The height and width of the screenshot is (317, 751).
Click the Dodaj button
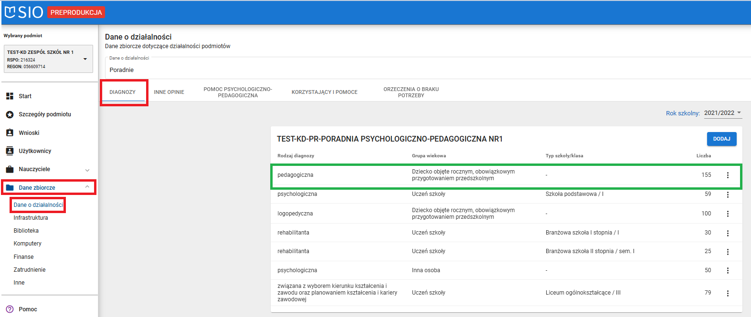pyautogui.click(x=721, y=139)
